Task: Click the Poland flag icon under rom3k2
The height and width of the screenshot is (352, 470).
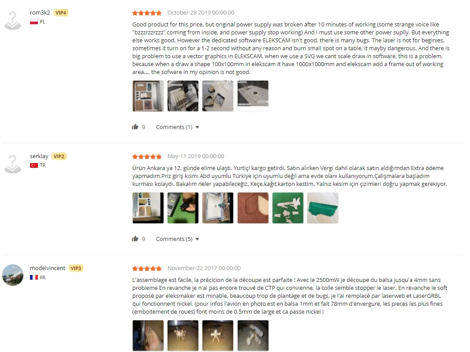Action: point(34,22)
